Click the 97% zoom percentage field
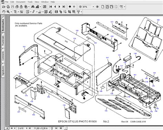The width and height of the screenshot is (163, 130). [87, 7]
